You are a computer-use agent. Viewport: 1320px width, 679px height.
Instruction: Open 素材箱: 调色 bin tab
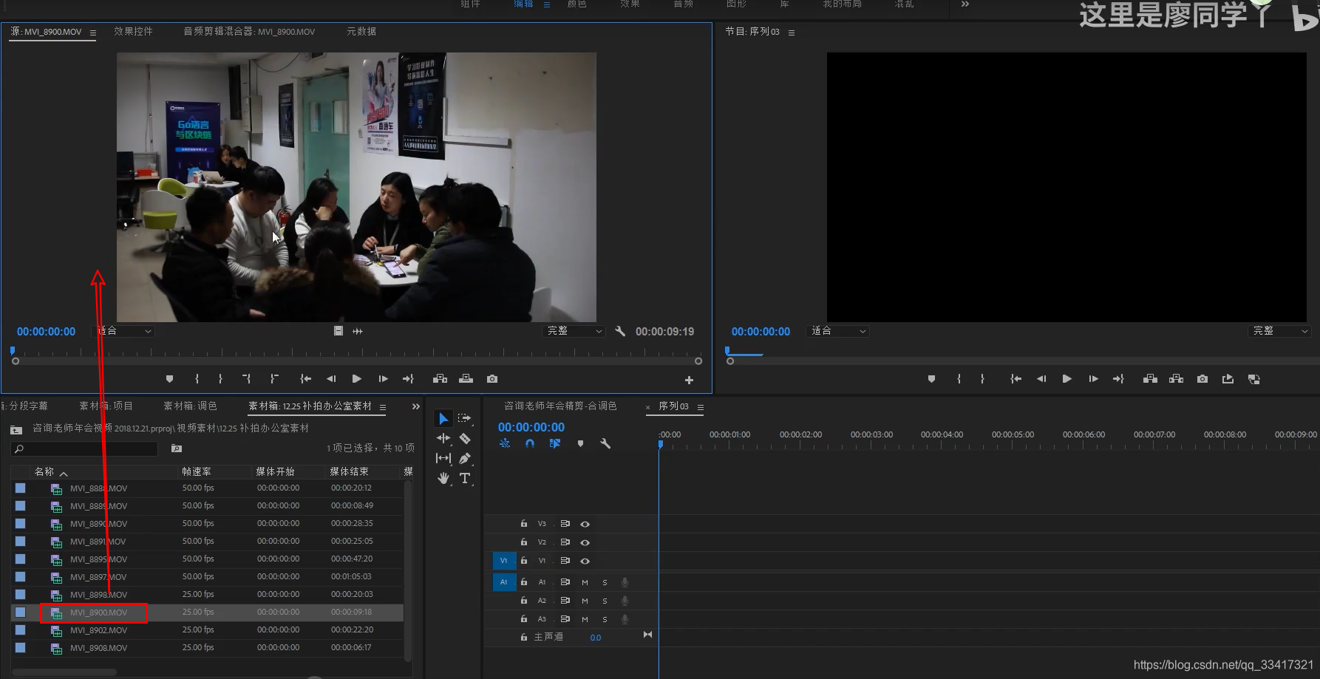(190, 406)
